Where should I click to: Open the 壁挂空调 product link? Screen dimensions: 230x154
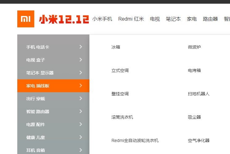120,94
